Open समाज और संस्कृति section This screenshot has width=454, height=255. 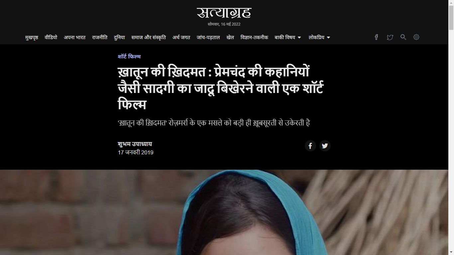[x=149, y=38]
